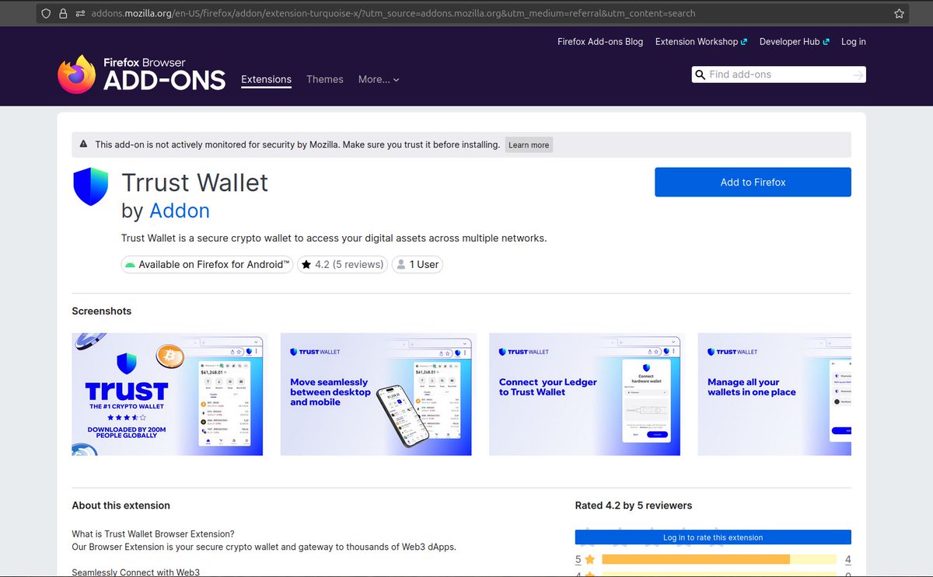Open Firefox Add-ons Blog link

600,42
